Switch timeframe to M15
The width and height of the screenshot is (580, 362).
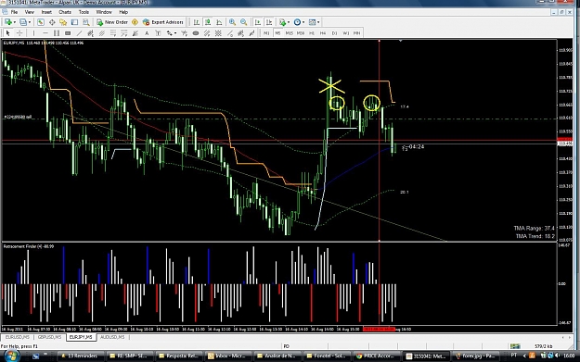290,33
